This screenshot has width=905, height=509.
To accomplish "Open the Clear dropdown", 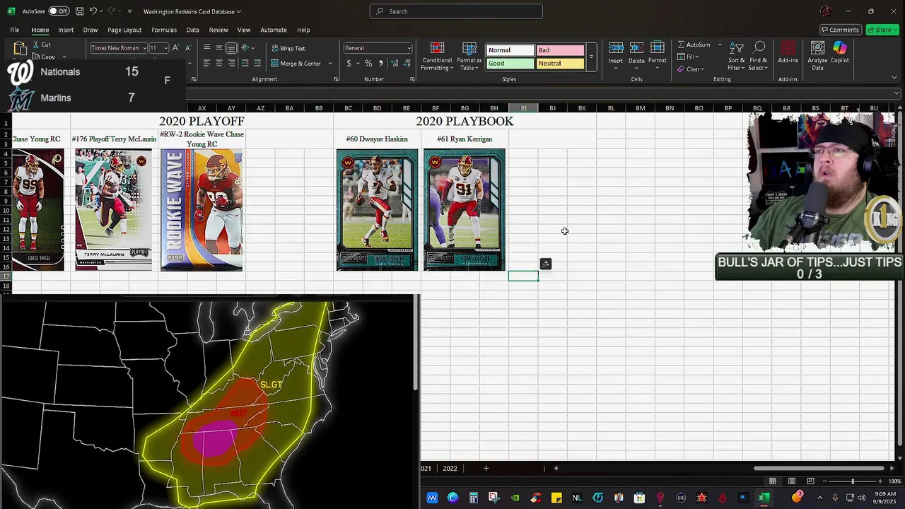I will coord(691,69).
